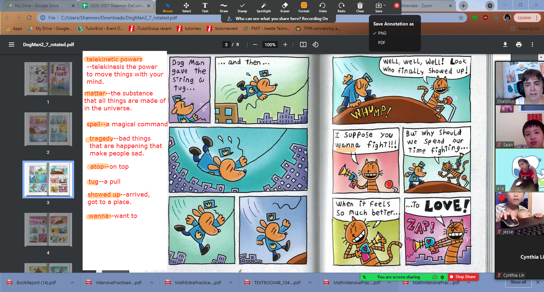This screenshot has width=544, height=292.
Task: Open PDF viewer more actions menu
Action: pyautogui.click(x=532, y=44)
